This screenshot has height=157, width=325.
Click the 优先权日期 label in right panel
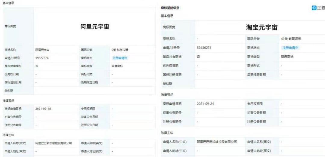[x=171, y=66]
